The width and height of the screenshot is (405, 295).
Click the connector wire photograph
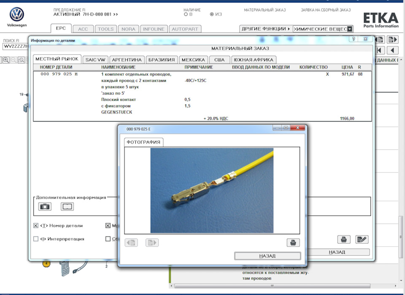[x=212, y=190]
